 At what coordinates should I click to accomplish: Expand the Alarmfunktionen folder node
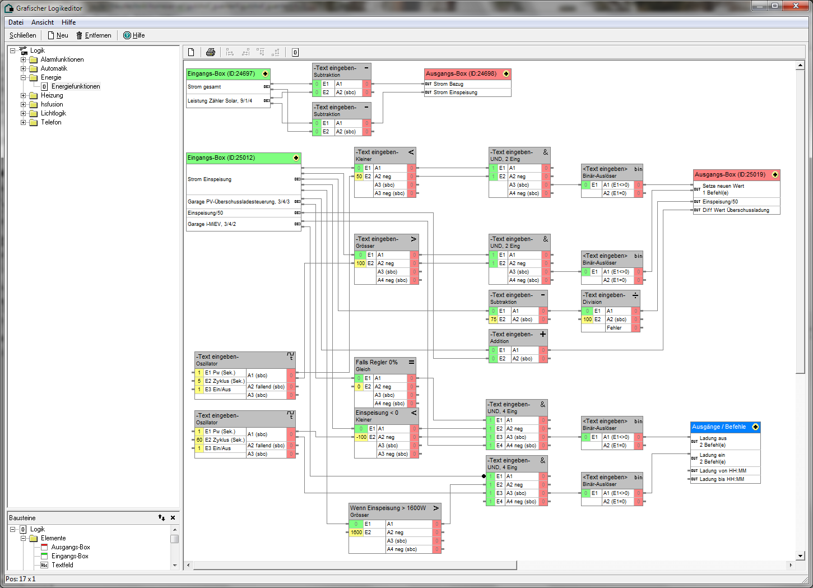24,59
